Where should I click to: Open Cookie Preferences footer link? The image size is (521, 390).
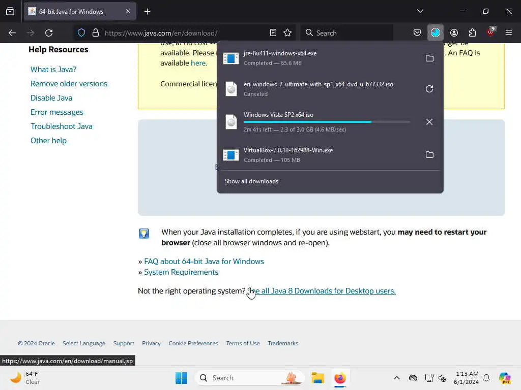tap(193, 343)
